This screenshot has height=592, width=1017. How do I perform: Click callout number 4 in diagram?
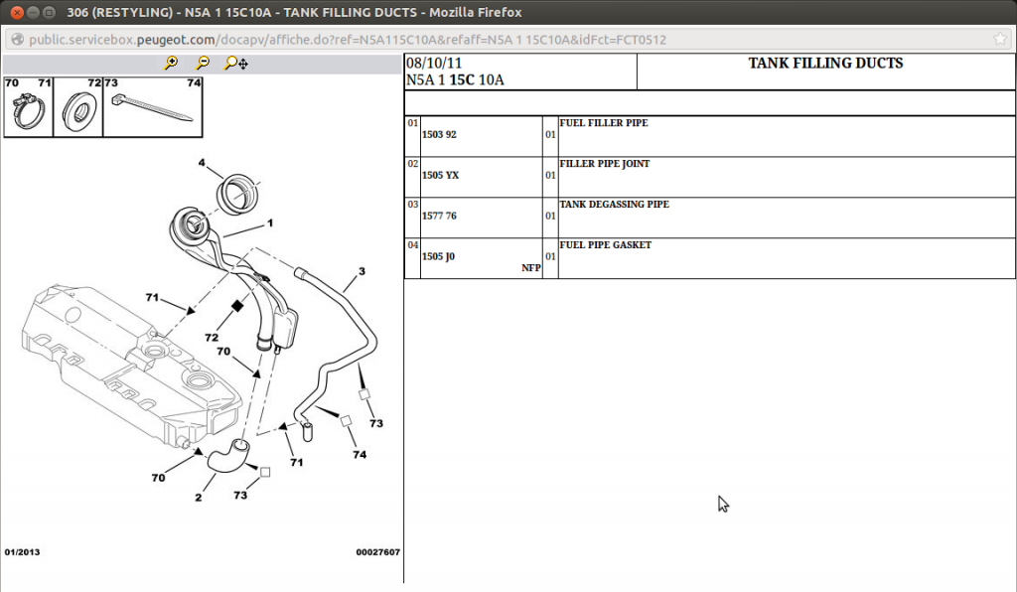(202, 163)
